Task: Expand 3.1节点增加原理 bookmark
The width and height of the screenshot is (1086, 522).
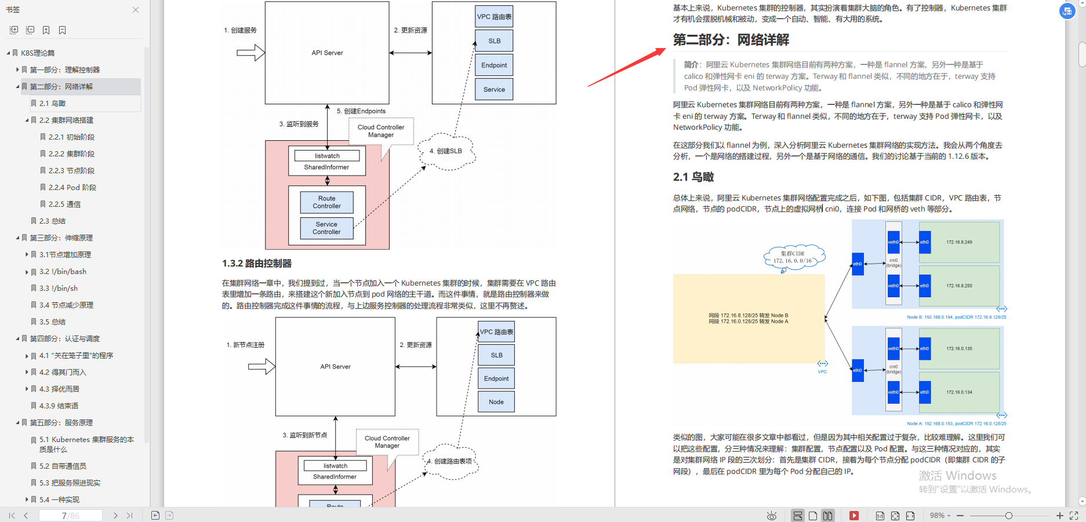Action: (27, 254)
